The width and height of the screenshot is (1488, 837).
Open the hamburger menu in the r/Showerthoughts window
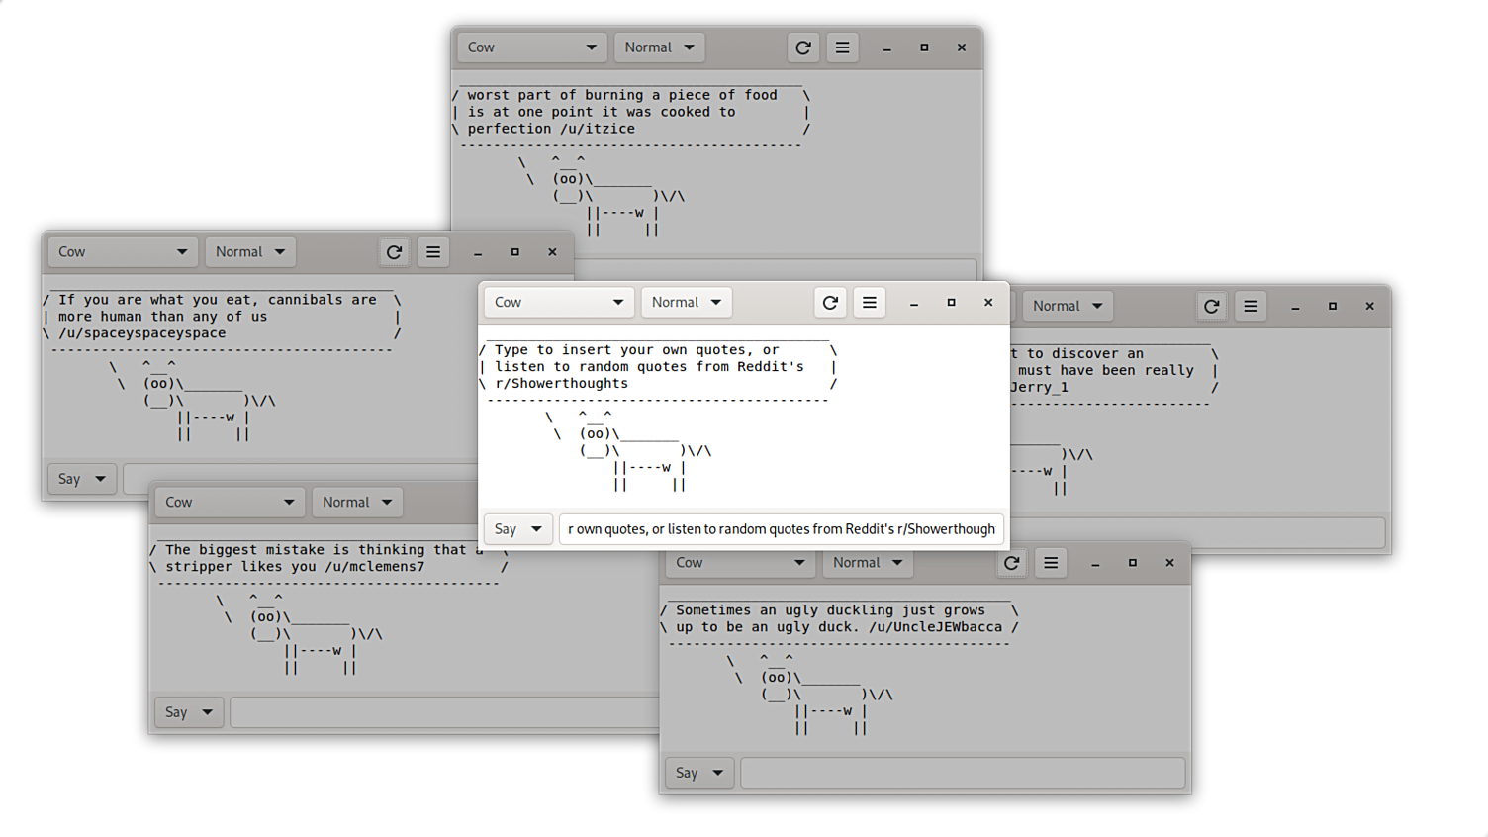click(x=869, y=302)
